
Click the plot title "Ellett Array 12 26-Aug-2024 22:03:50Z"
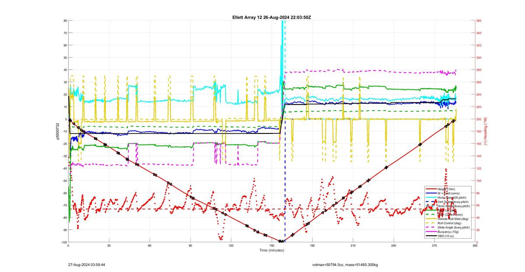point(272,17)
